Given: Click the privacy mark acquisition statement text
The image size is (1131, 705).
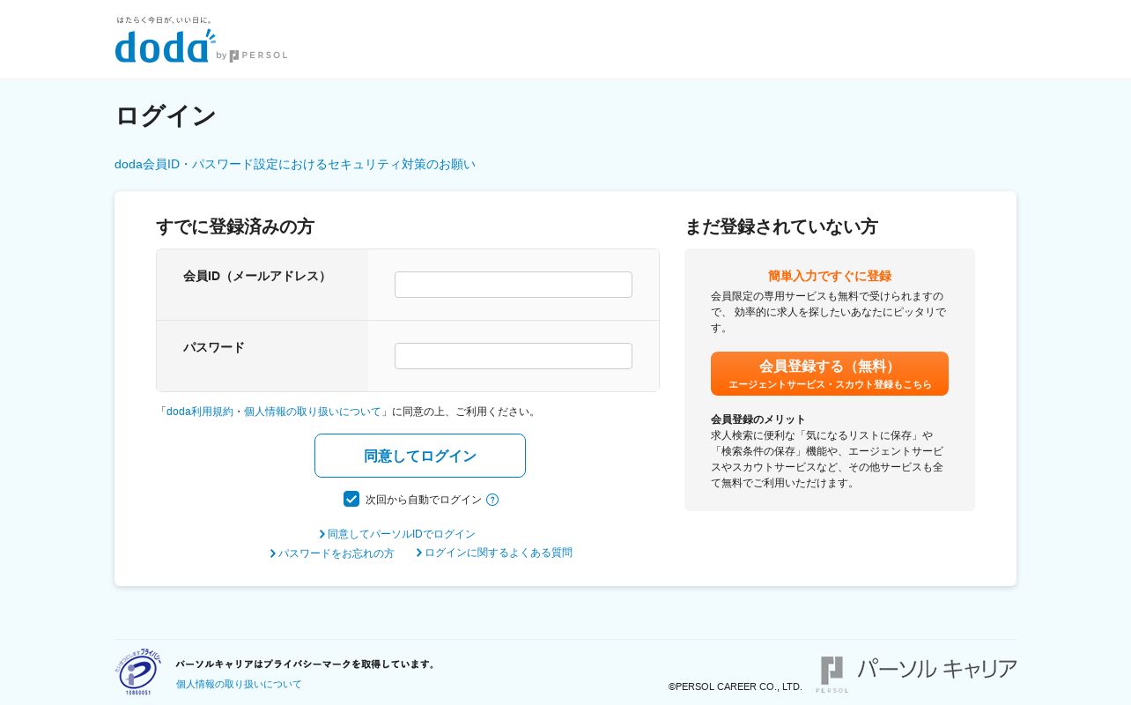Looking at the screenshot, I should [x=307, y=664].
